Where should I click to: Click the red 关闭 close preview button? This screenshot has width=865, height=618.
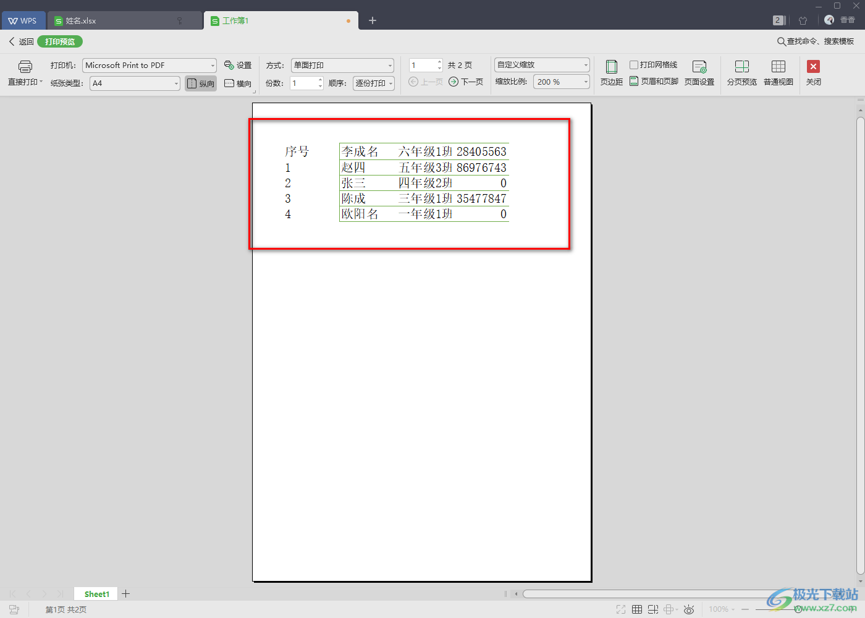tap(814, 66)
